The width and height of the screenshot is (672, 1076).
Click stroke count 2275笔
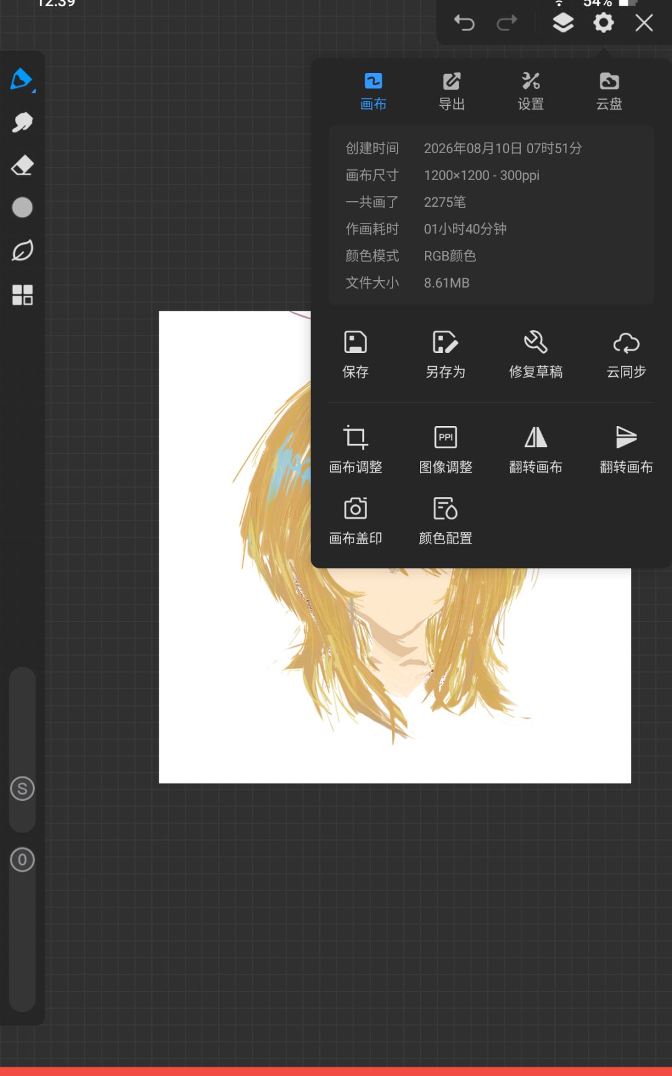[445, 202]
